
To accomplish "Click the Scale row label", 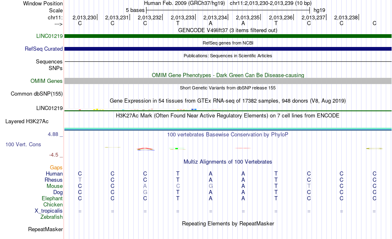I will coord(56,10).
